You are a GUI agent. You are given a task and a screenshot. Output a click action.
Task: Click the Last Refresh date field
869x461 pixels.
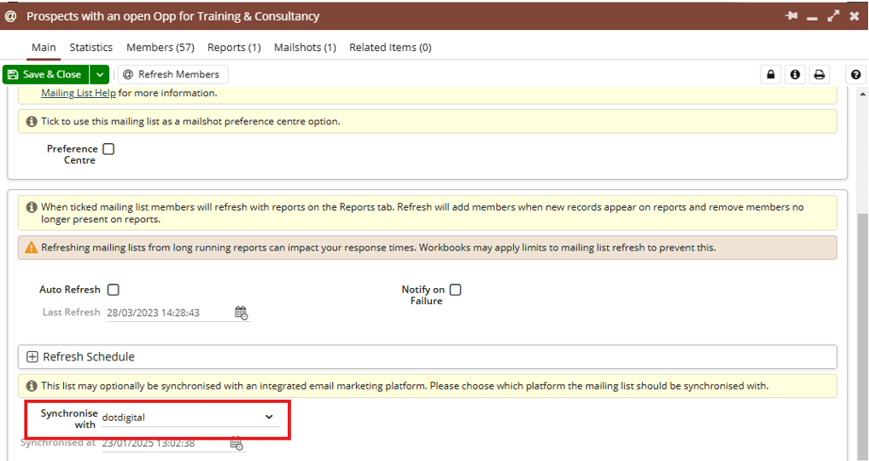[x=169, y=313]
